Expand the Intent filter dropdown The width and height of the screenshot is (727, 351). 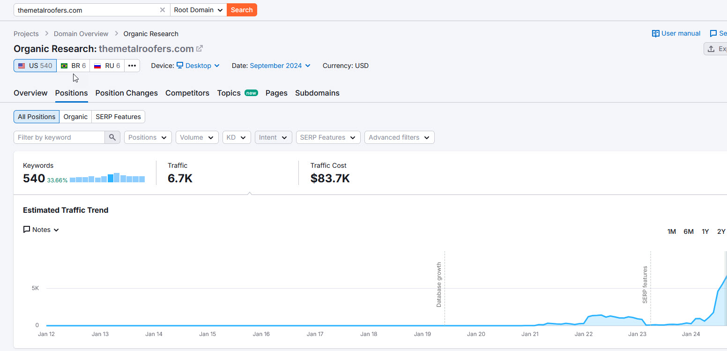tap(274, 137)
